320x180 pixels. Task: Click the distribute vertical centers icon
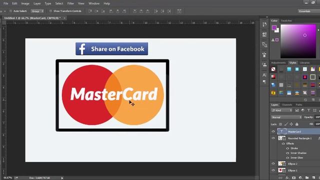[x=141, y=11]
